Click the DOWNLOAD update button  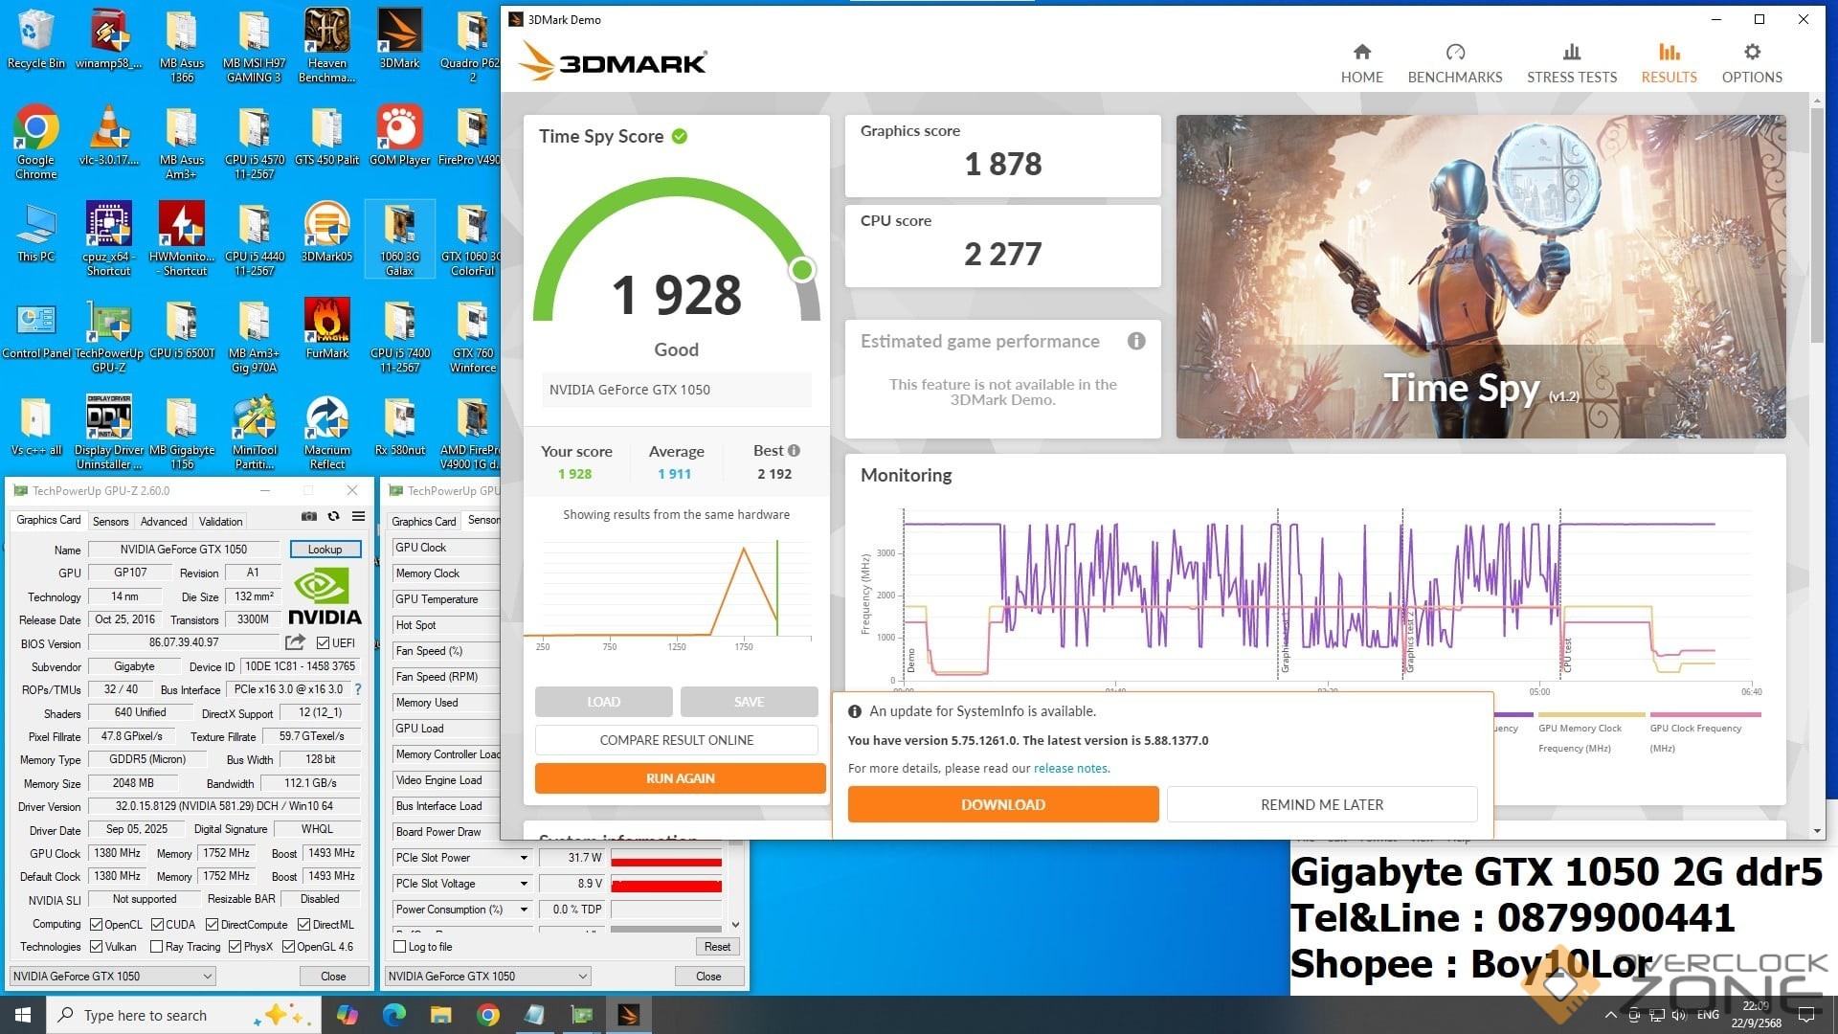(x=1002, y=804)
